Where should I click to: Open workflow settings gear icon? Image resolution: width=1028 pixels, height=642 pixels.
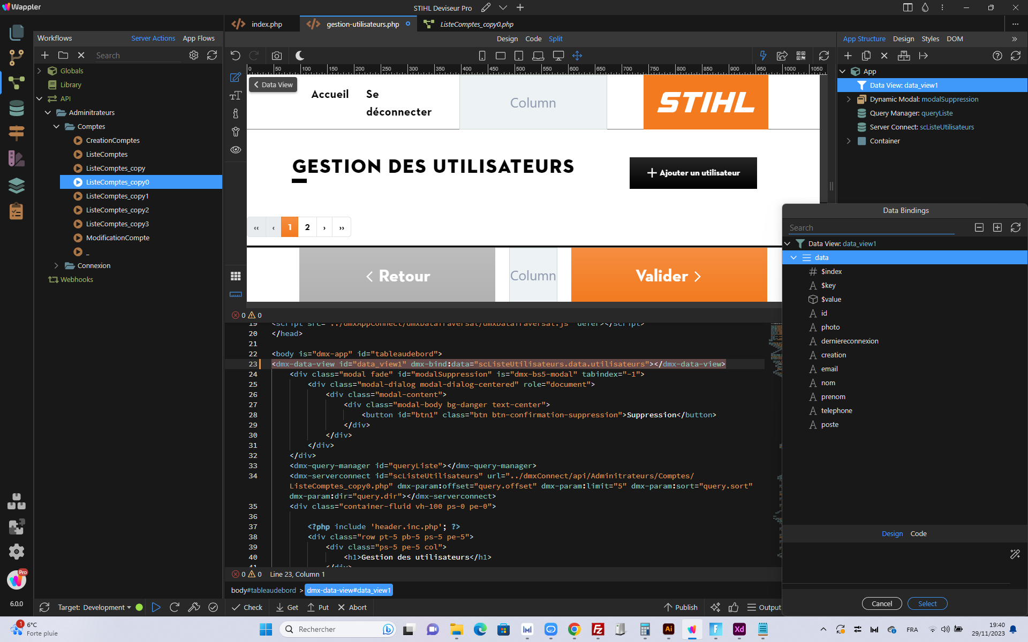[x=194, y=55]
